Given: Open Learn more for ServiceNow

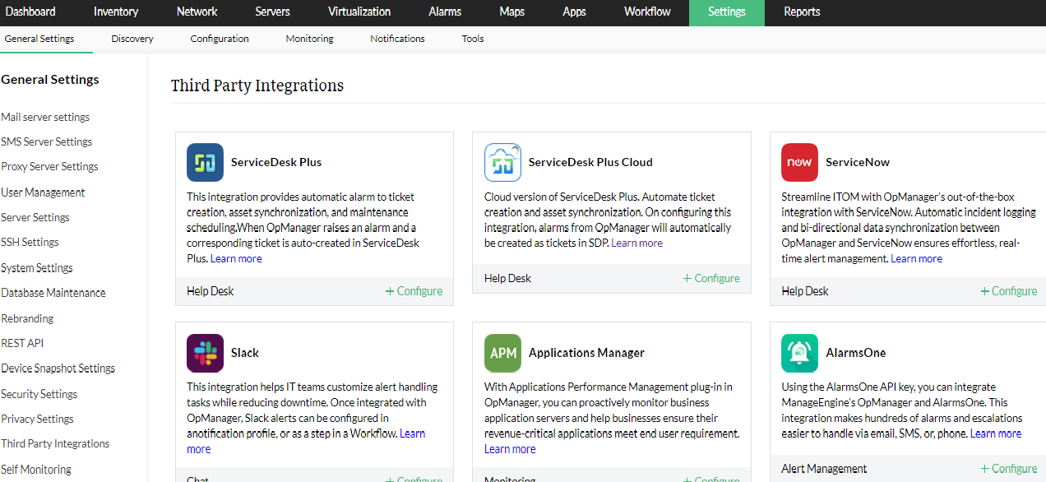Looking at the screenshot, I should click(915, 257).
